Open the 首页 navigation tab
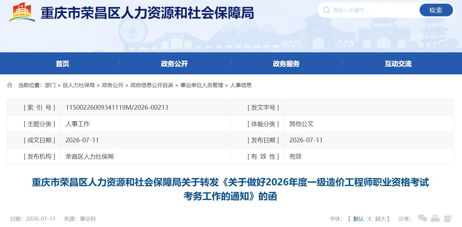462x227 pixels. [x=62, y=64]
